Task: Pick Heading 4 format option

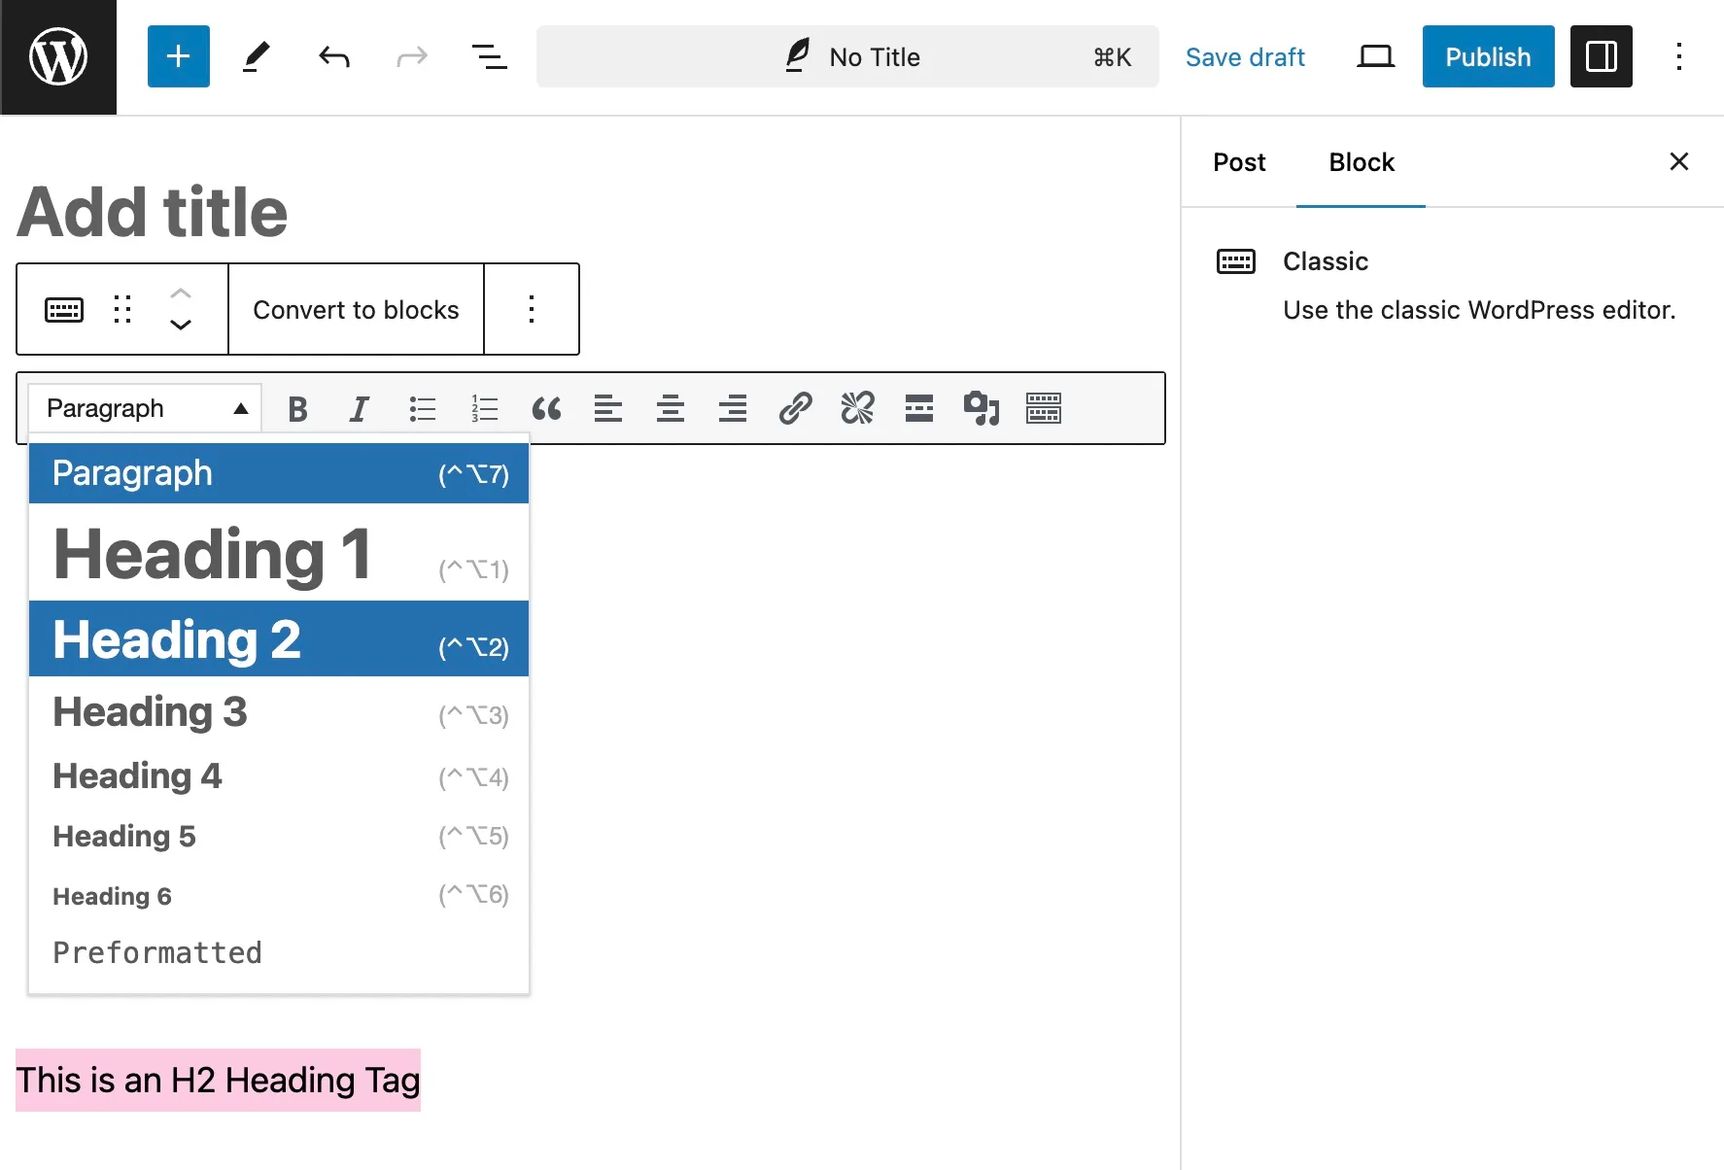Action: tap(279, 775)
